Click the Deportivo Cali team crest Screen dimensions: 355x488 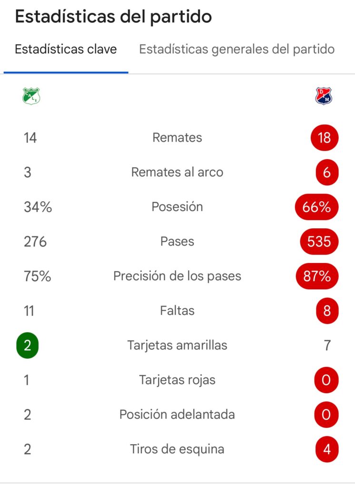(x=31, y=96)
